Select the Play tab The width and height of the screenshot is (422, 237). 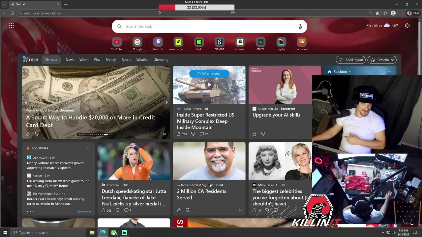(x=97, y=60)
